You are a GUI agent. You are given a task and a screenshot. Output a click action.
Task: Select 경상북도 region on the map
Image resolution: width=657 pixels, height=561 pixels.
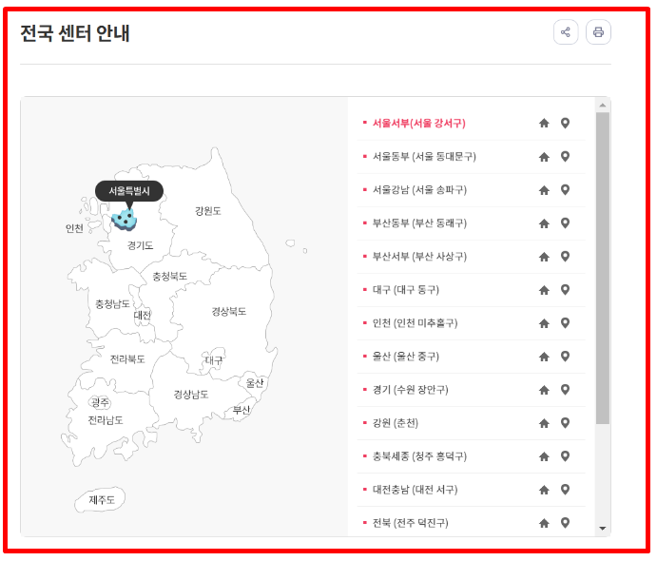tap(229, 311)
